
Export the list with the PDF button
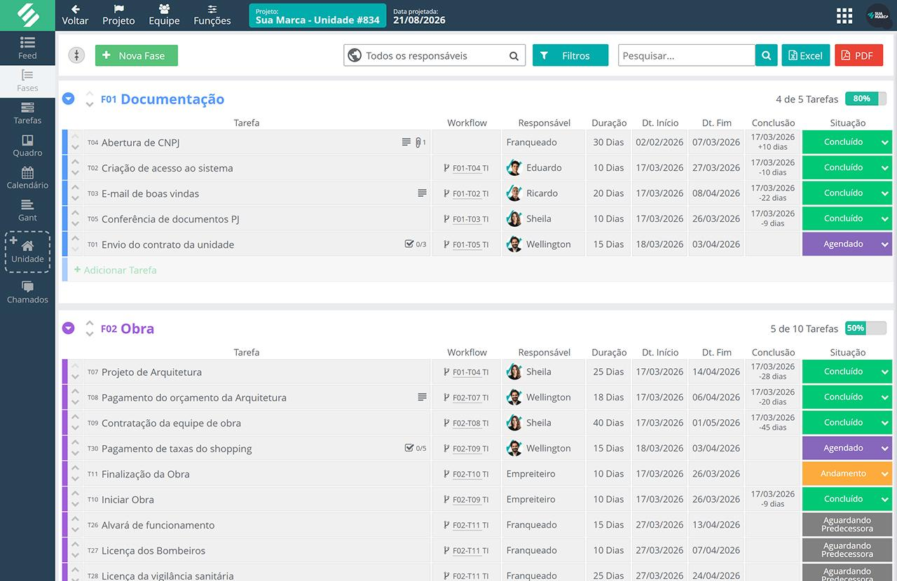click(x=858, y=55)
